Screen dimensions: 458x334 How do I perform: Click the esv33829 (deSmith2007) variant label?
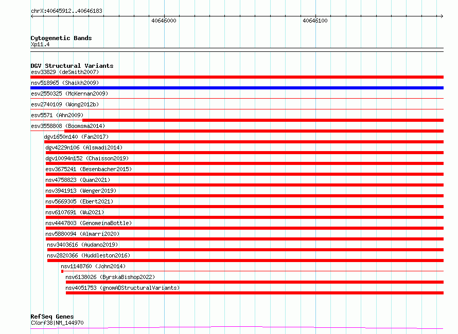coord(65,72)
